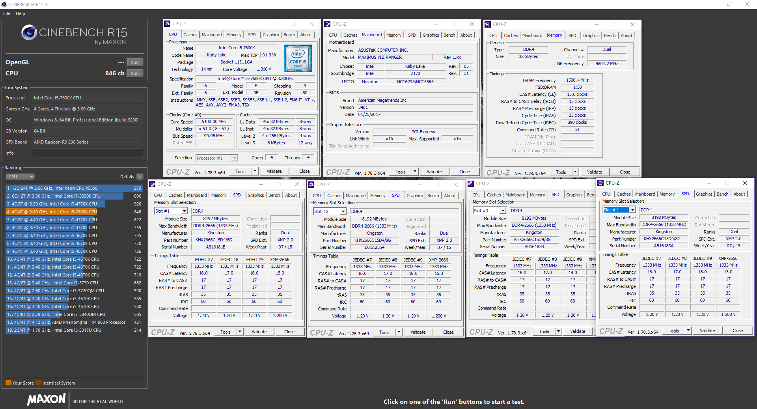Click the BIOS Version 3401 field
Viewport: 757px width, 409px height.
click(415, 107)
